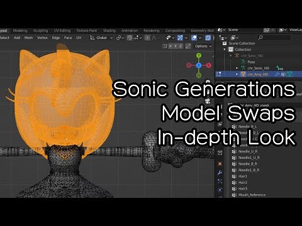This screenshot has height=226, width=302.
Task: Open the Vertex menu
Action: click(x=42, y=38)
